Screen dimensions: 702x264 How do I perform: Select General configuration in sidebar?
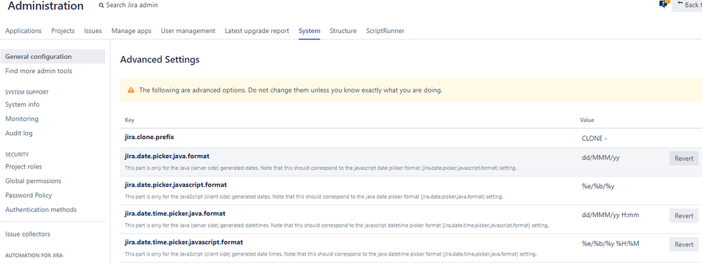coord(53,56)
